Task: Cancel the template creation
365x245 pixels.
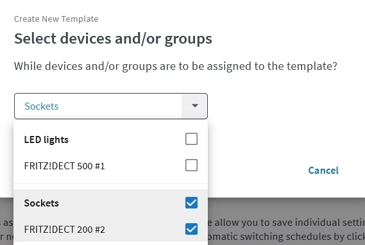Action: (x=323, y=171)
